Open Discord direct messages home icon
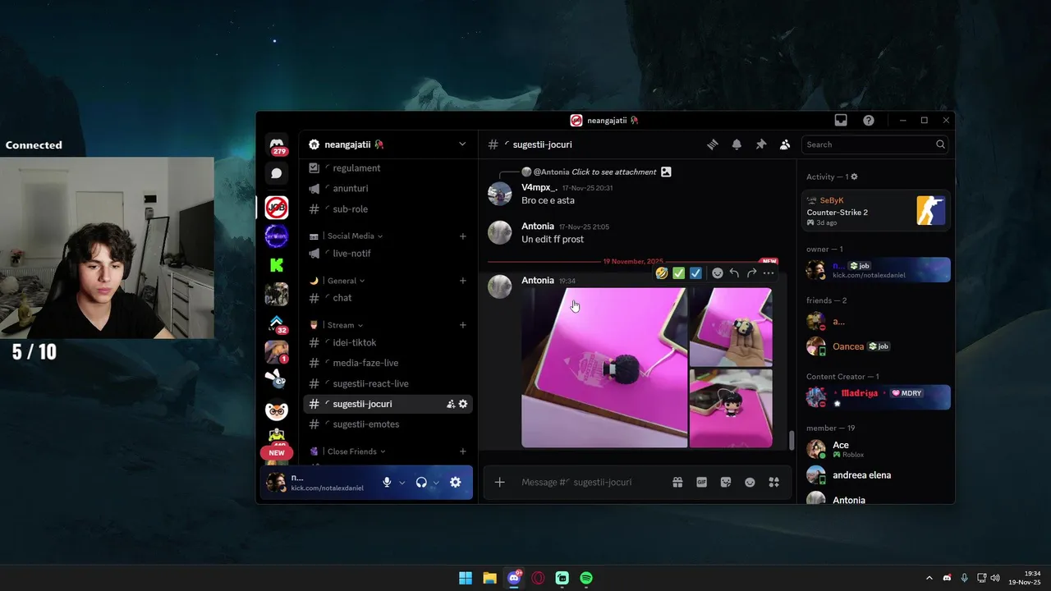This screenshot has height=591, width=1051. pyautogui.click(x=277, y=144)
